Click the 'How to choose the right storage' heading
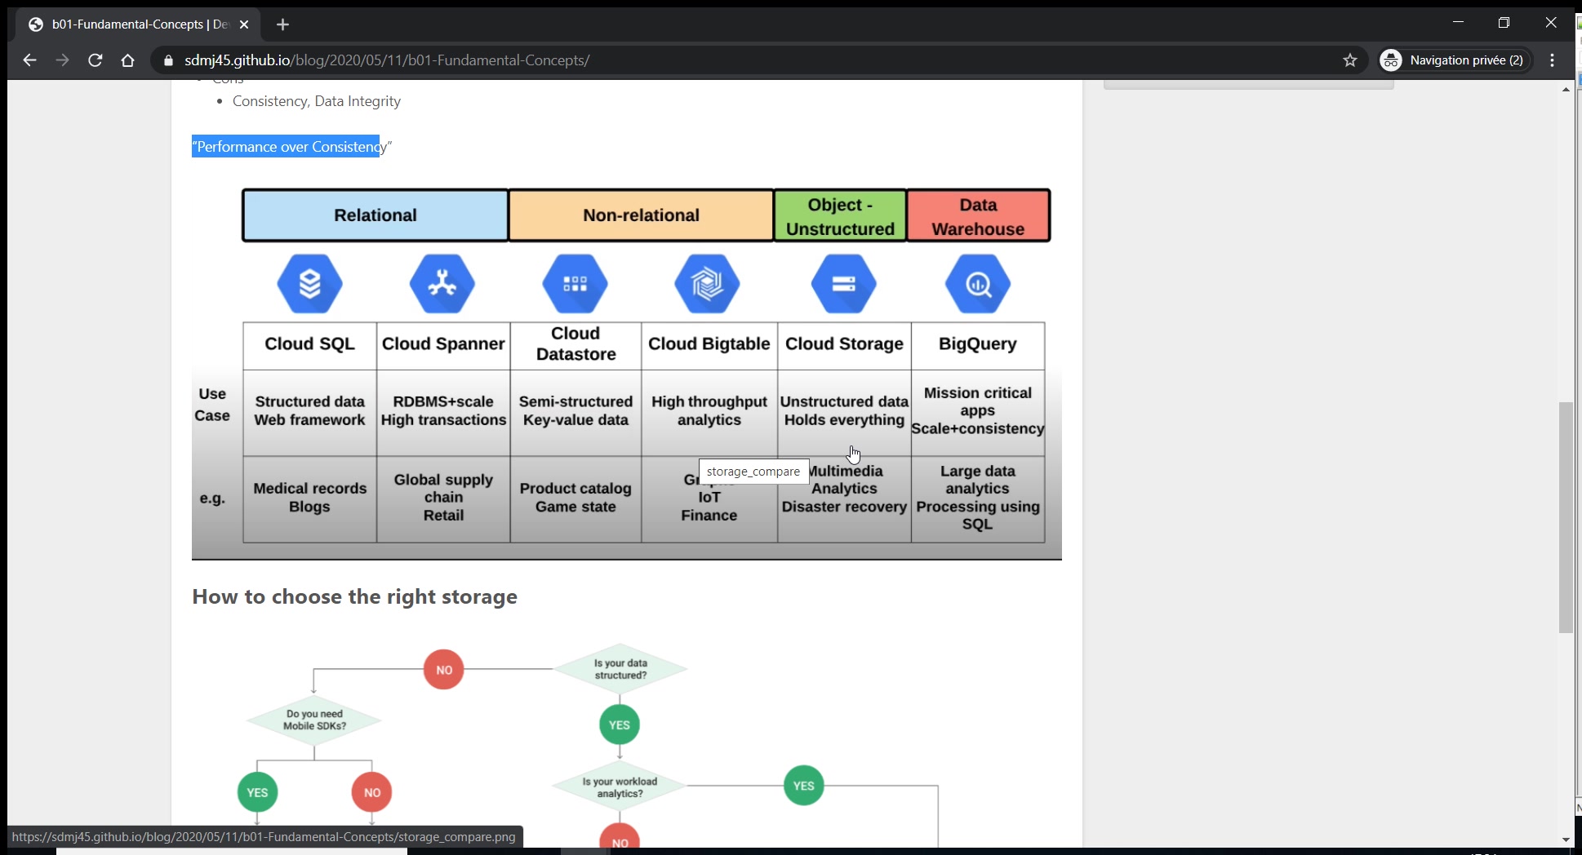This screenshot has height=855, width=1582. pyautogui.click(x=354, y=597)
